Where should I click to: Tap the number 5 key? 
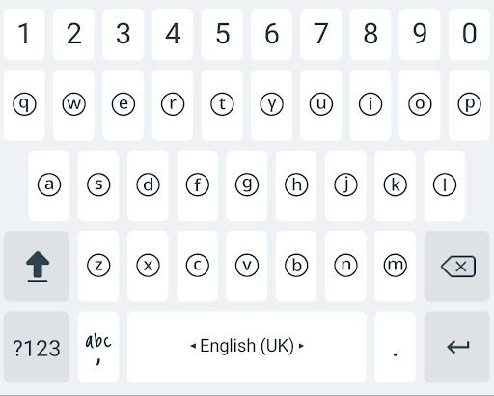pos(222,34)
